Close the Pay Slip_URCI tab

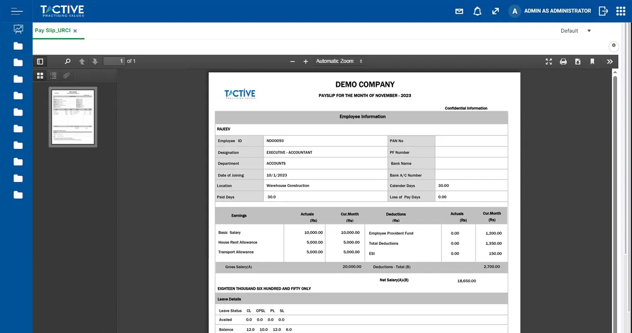pyautogui.click(x=74, y=31)
